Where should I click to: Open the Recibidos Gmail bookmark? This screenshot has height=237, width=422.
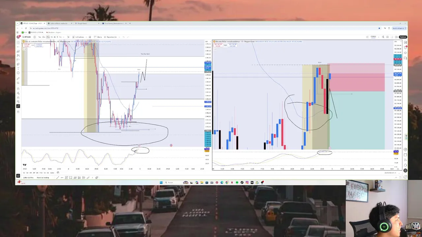pos(54,32)
